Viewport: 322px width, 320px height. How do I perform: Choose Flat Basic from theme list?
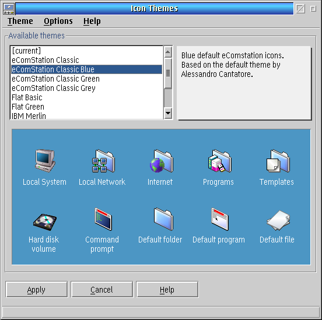coord(86,97)
